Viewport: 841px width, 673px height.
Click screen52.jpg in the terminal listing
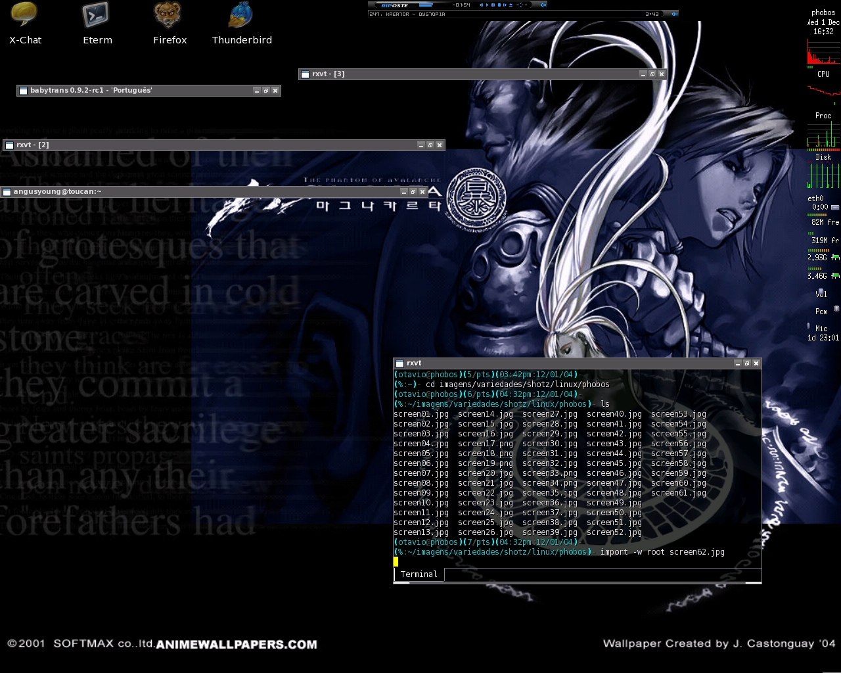(614, 532)
